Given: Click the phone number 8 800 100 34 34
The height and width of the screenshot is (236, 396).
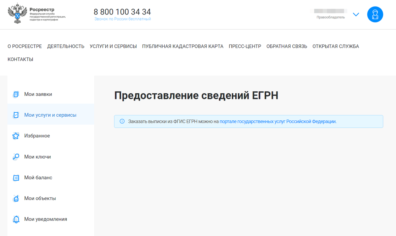Looking at the screenshot, I should point(122,12).
